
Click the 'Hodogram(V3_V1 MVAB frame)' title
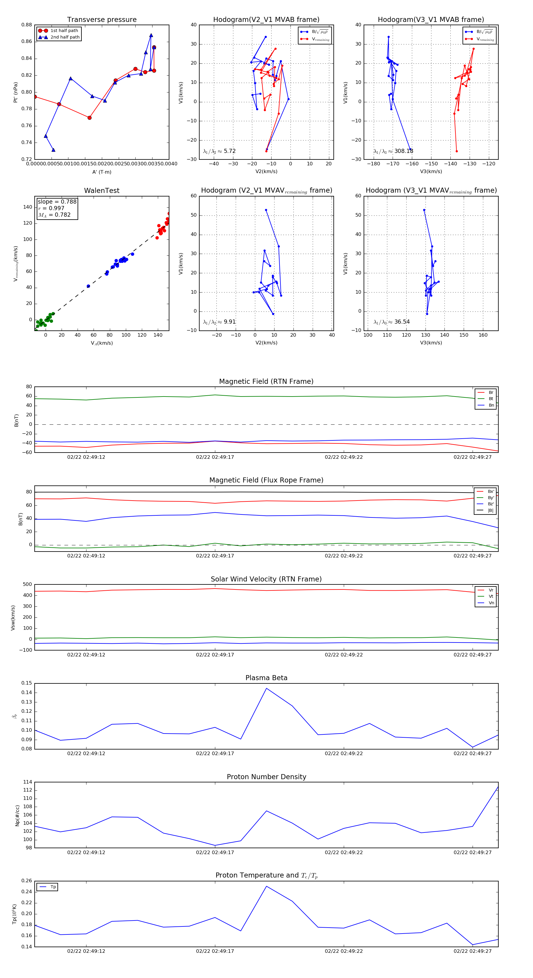(431, 20)
